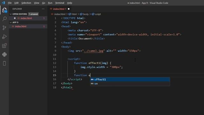Open the File menu
Image resolution: width=204 pixels, height=115 pixels.
coord(10,3)
